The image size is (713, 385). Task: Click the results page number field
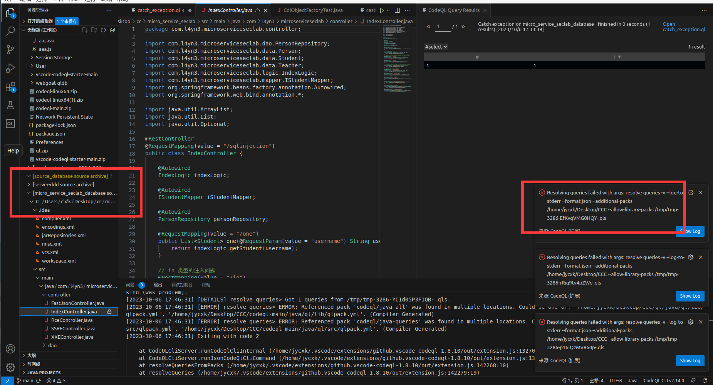(442, 27)
